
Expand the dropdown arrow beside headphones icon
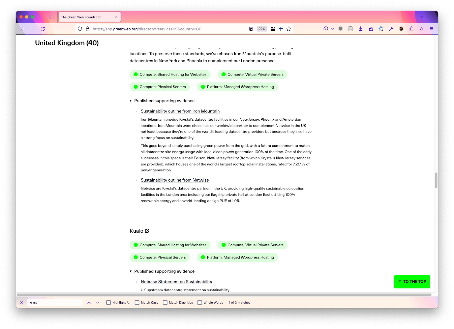pyautogui.click(x=333, y=29)
